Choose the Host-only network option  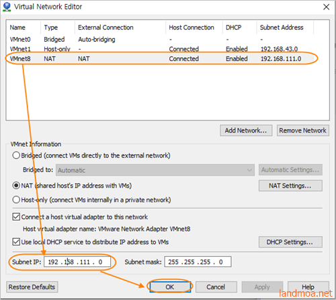(x=16, y=200)
